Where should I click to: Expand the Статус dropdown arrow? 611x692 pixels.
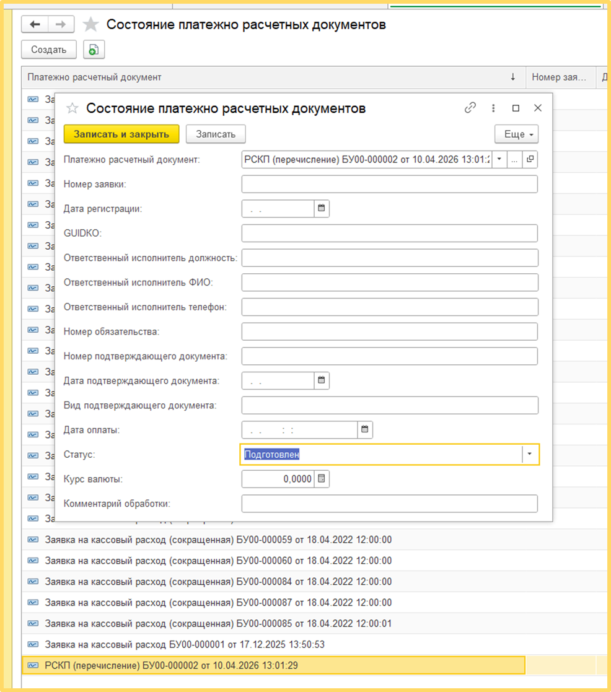pyautogui.click(x=530, y=454)
